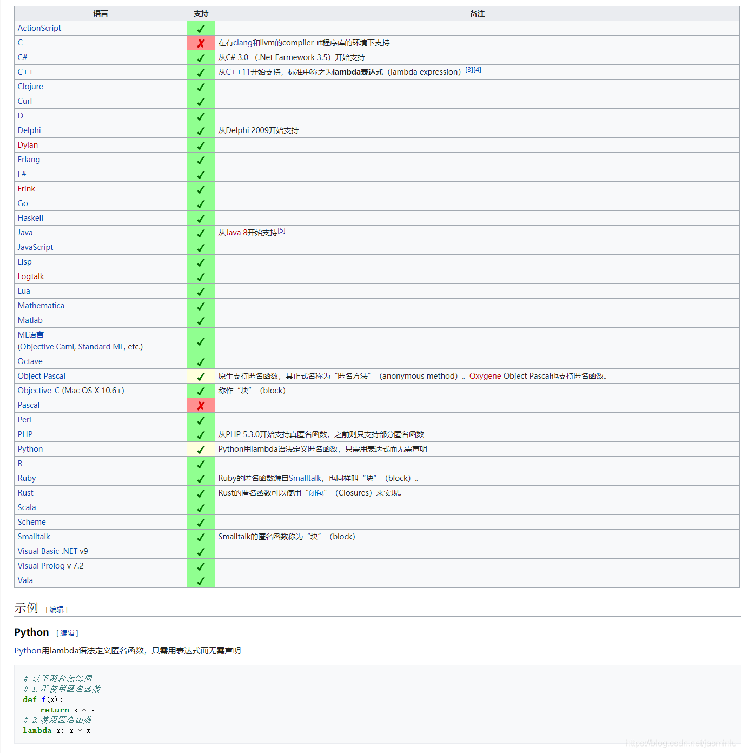Open the Delphi language link
This screenshot has height=753, width=741.
(29, 130)
